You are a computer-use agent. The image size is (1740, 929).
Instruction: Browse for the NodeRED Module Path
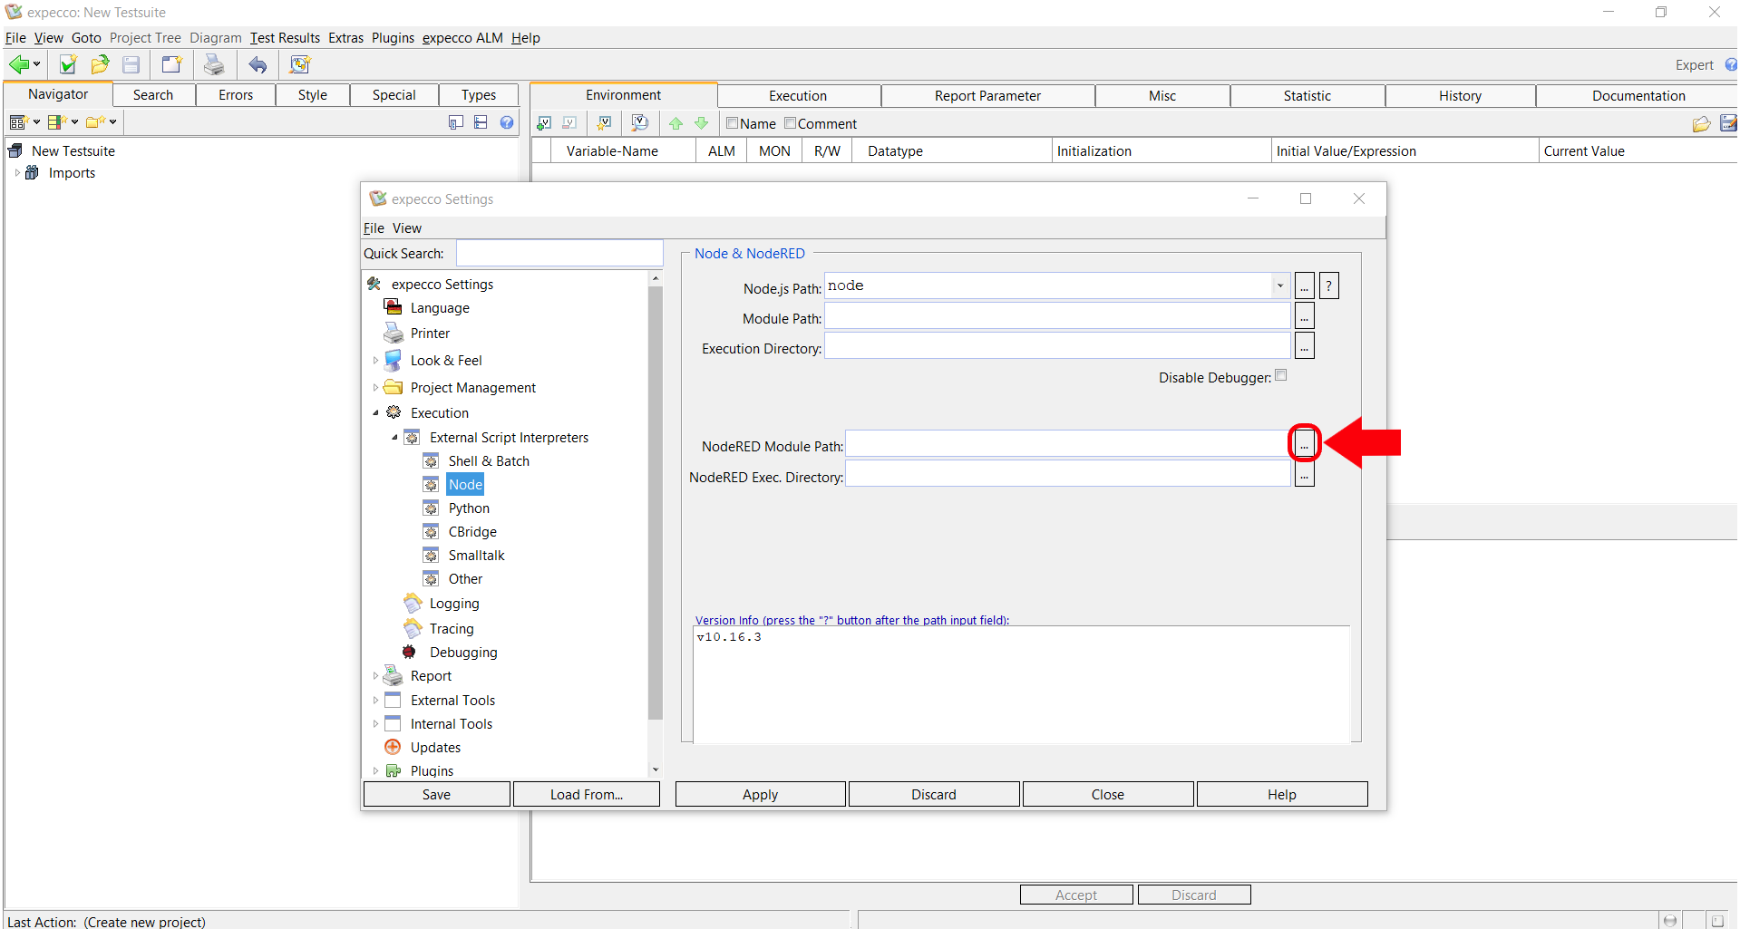(1304, 444)
